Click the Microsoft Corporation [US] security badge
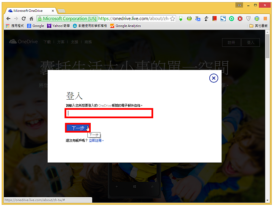This screenshot has height=209, width=276. [x=67, y=19]
